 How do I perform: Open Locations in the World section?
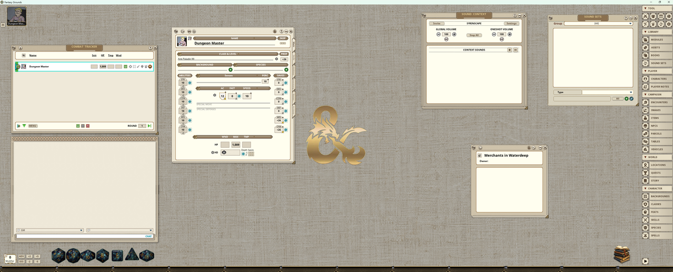657,165
